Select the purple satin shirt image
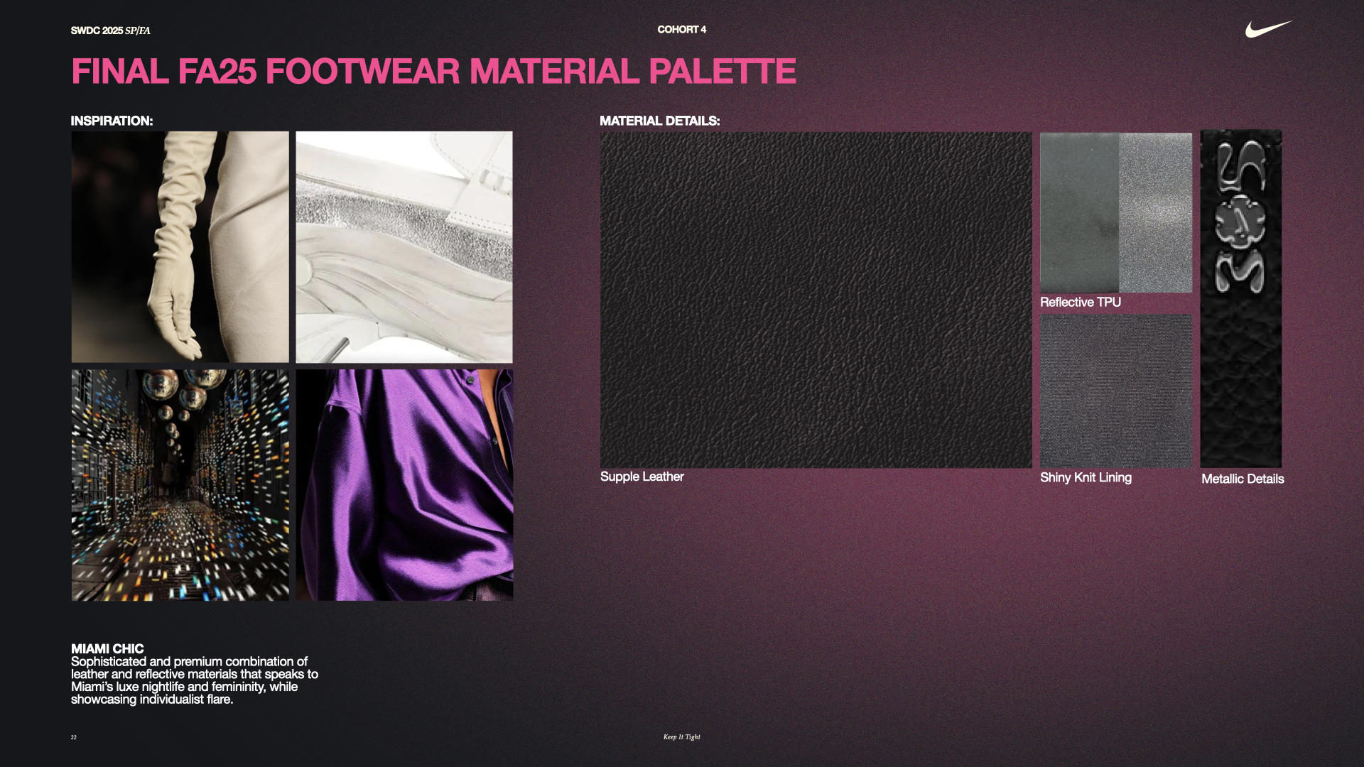This screenshot has height=767, width=1364. (404, 484)
